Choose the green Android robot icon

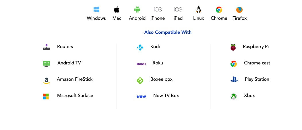click(x=137, y=10)
